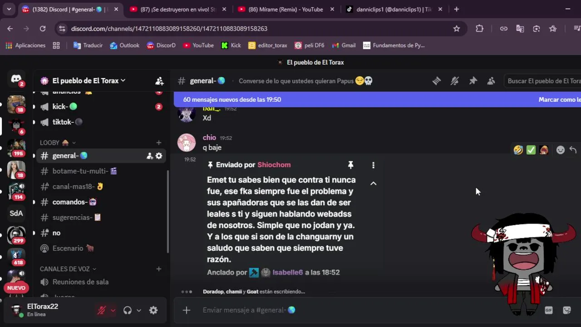Open Discord direct messages home icon
The height and width of the screenshot is (327, 581).
[16, 79]
